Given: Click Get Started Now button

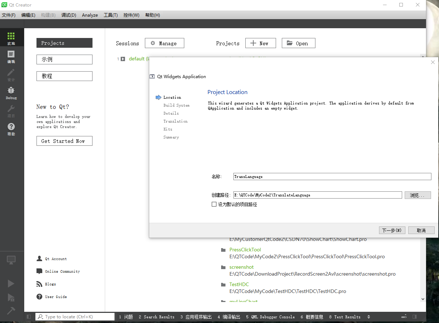Looking at the screenshot, I should pyautogui.click(x=64, y=141).
